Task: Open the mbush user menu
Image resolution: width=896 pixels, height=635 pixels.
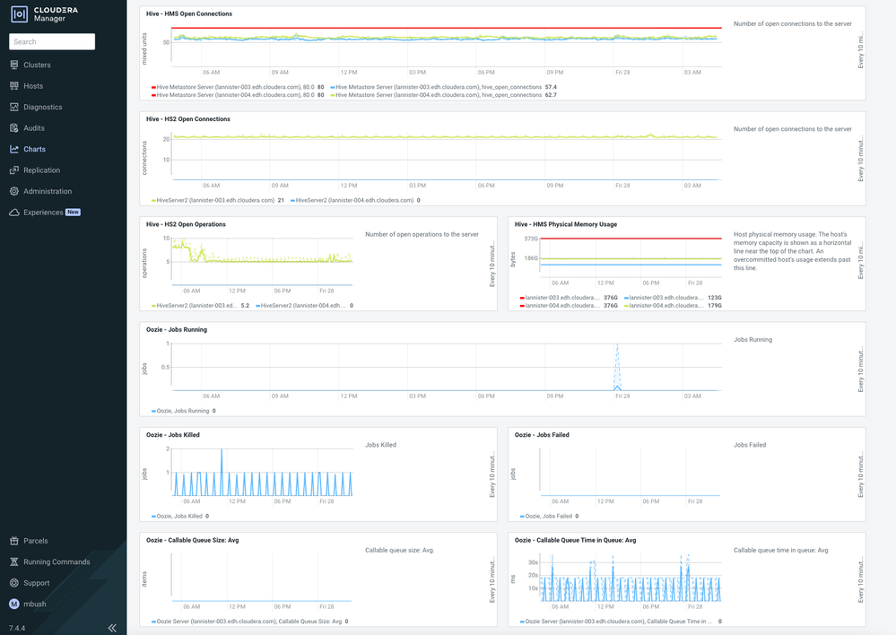Action: [x=35, y=605]
